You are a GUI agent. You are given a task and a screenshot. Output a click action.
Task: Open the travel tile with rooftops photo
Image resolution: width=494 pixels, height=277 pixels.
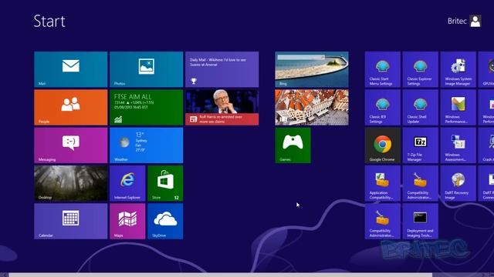[x=312, y=108]
